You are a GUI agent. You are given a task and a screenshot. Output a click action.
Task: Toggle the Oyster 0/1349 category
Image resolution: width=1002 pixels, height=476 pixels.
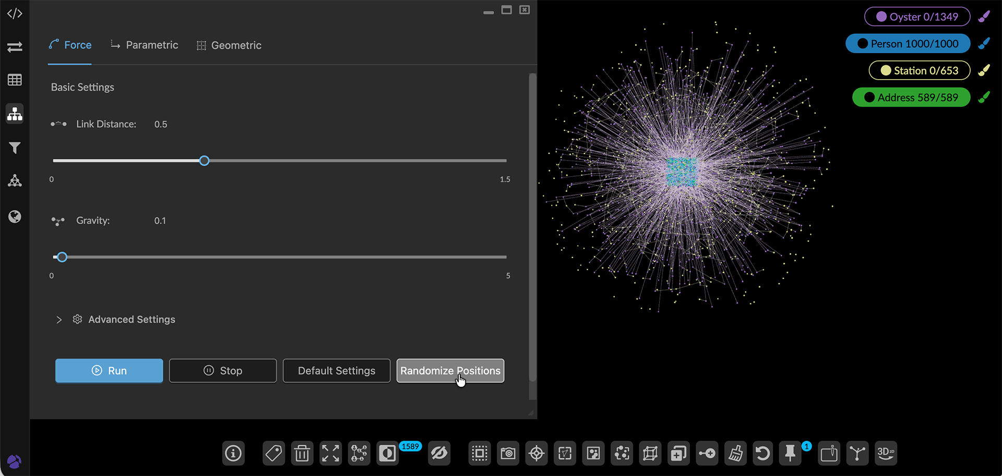point(917,17)
